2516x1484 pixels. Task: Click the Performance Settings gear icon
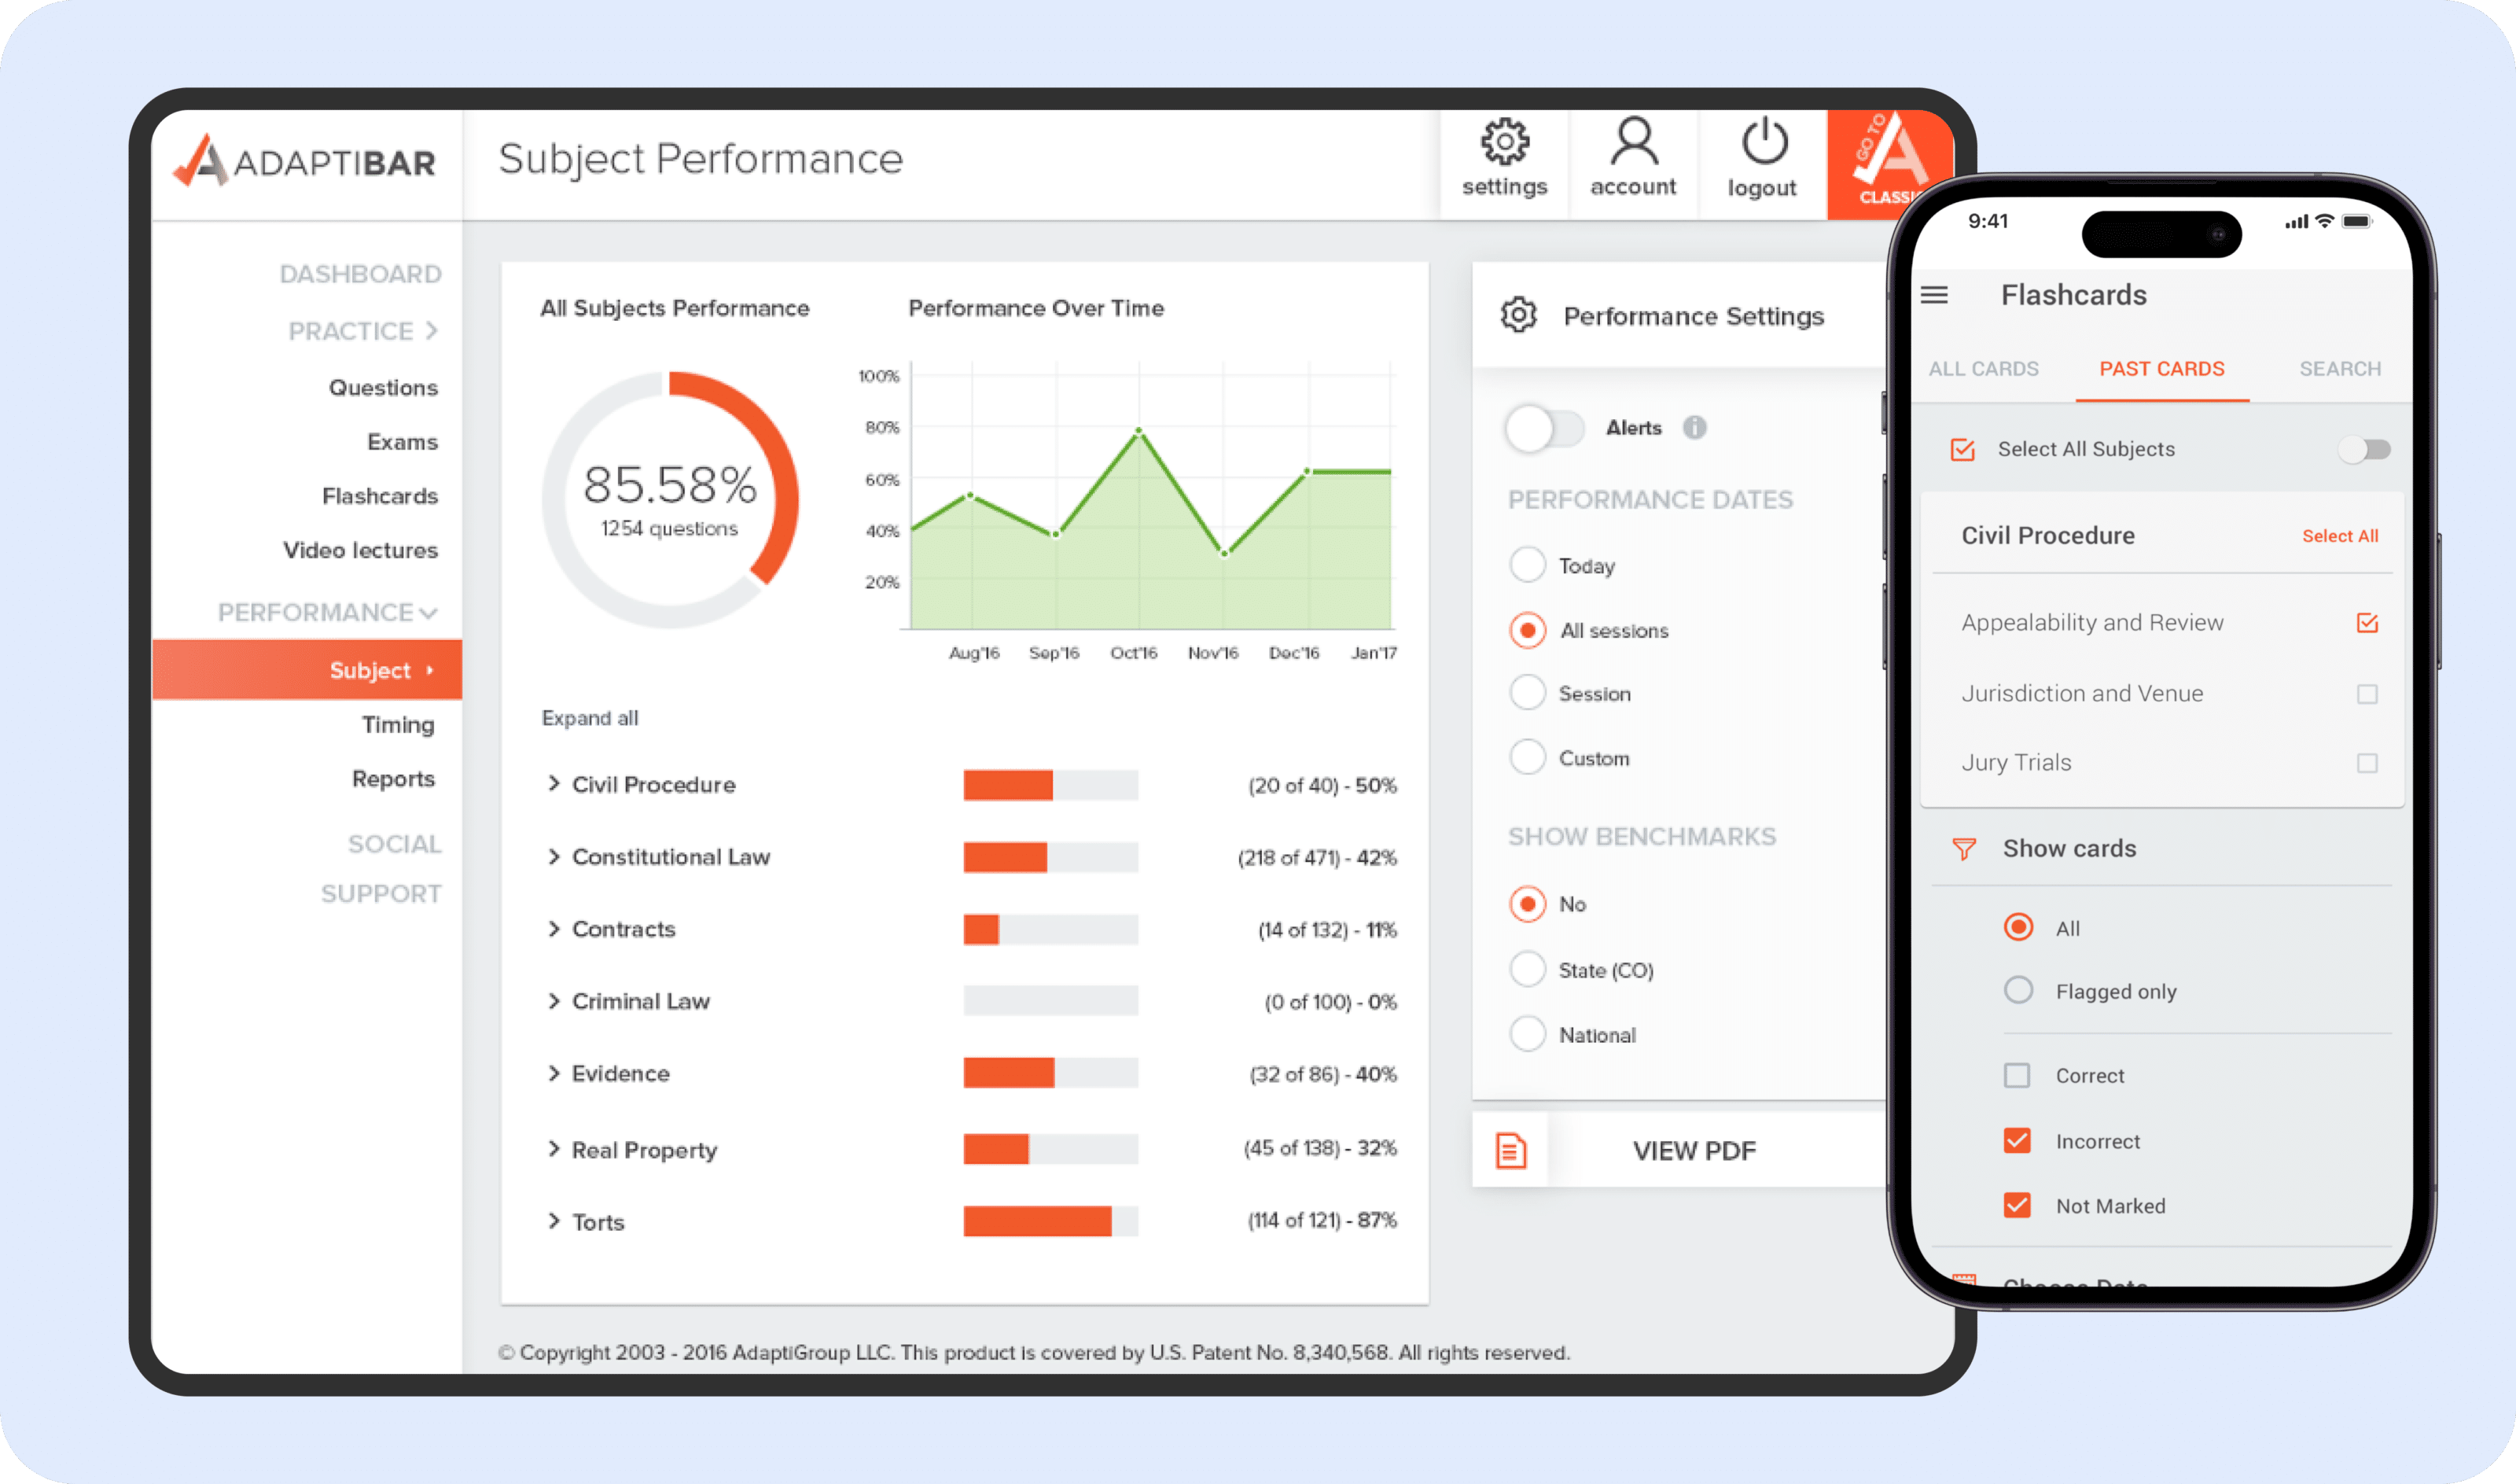[x=1518, y=316]
